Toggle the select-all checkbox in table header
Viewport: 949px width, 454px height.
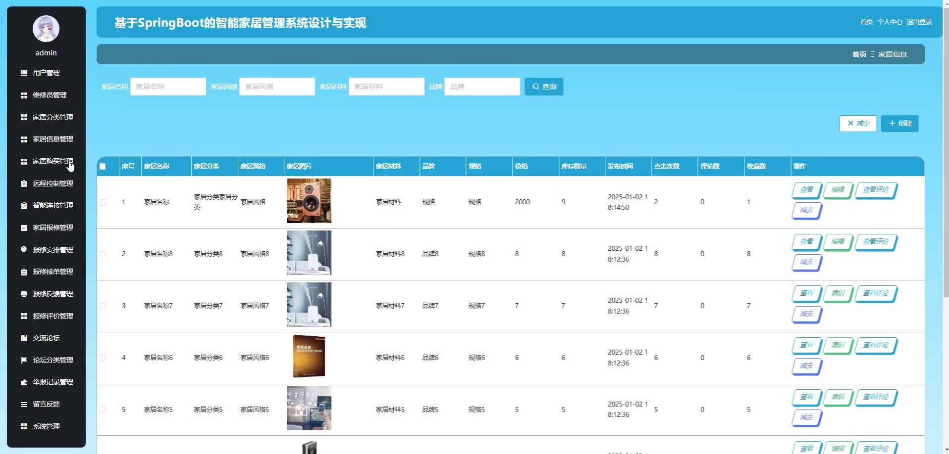click(x=103, y=167)
